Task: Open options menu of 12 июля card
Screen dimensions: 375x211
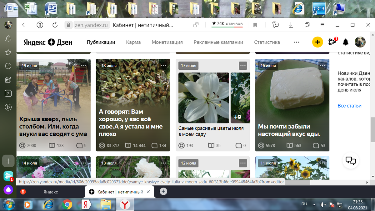Action: 243,163
